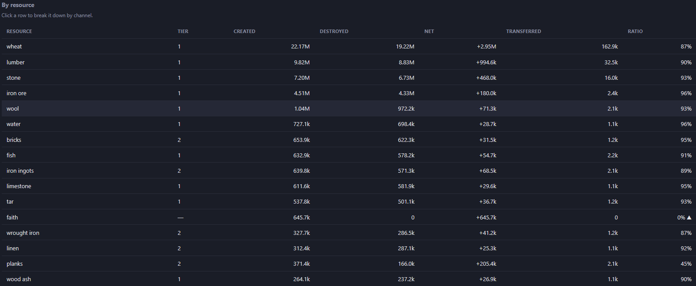Click the linen resource name
Image resolution: width=696 pixels, height=286 pixels.
[13, 248]
